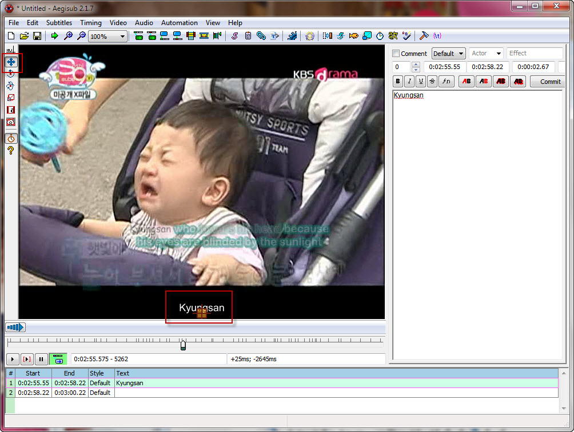Click the Snap start to video icon

tap(138, 36)
